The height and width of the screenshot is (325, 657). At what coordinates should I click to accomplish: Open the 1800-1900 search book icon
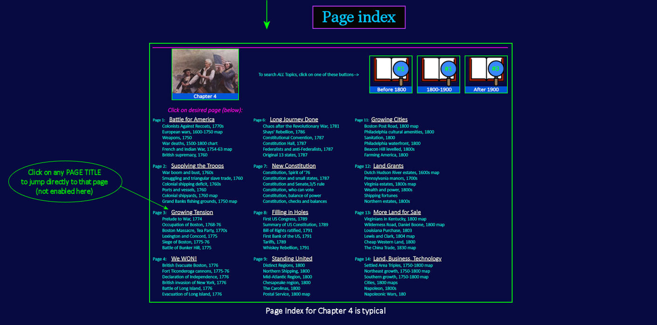pyautogui.click(x=438, y=74)
